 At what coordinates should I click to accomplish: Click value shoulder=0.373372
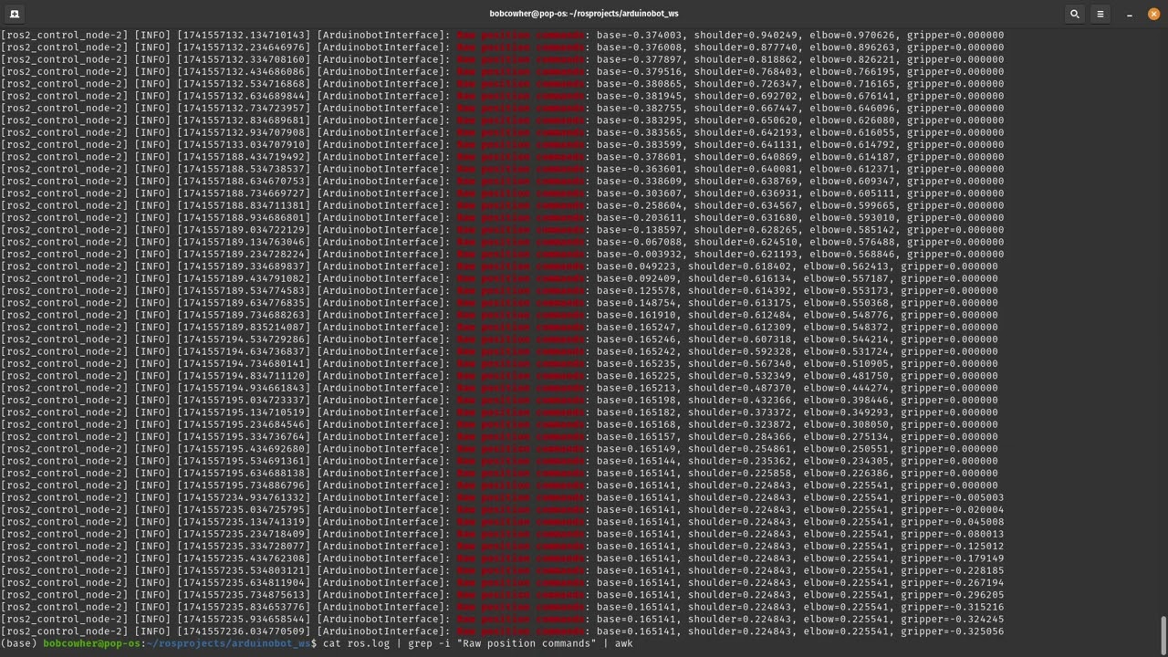742,412
